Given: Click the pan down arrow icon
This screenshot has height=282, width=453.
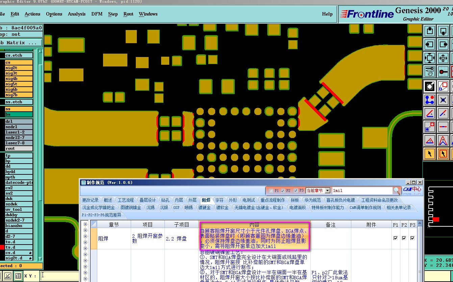Looking at the screenshot, I should (443, 31).
